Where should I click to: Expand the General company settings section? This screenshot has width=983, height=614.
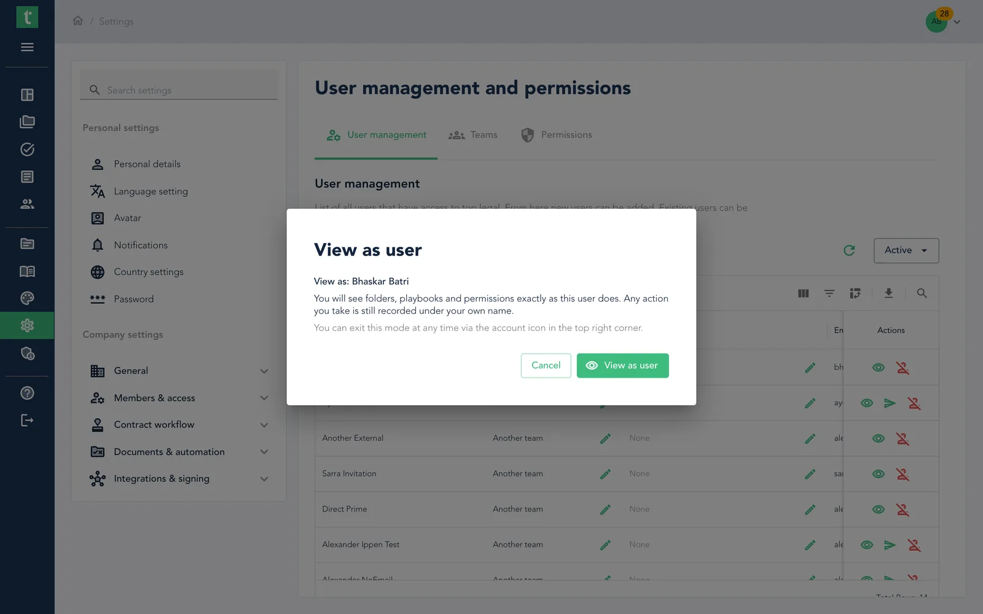click(x=179, y=371)
